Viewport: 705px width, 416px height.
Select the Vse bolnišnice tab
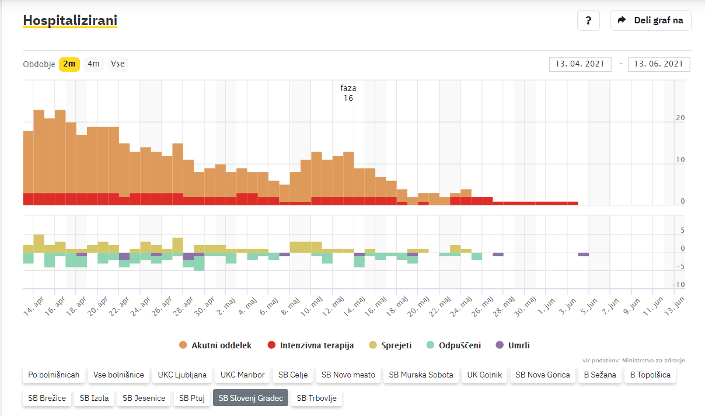(x=118, y=375)
